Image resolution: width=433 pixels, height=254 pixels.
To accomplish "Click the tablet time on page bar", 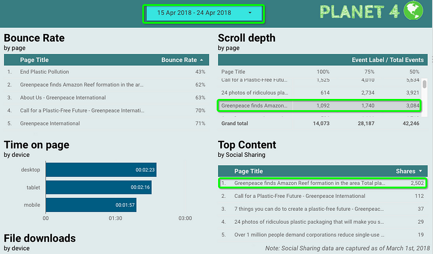I will point(99,188).
